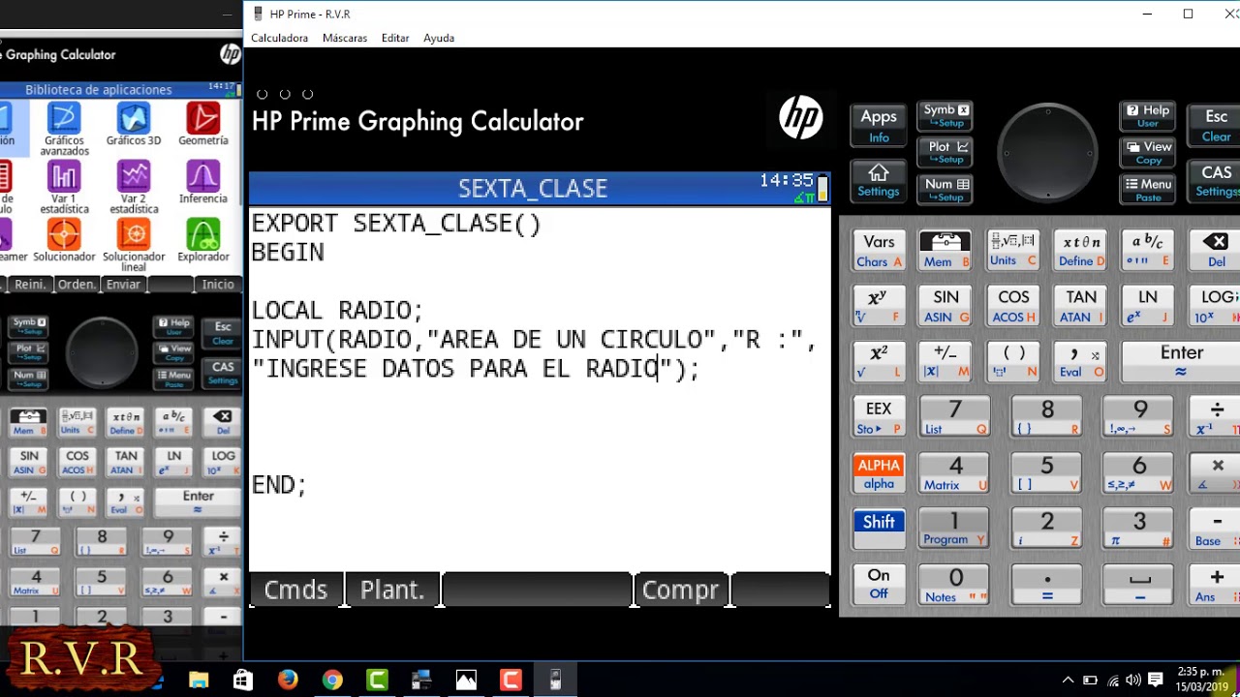The width and height of the screenshot is (1240, 697).
Task: Click number 8 key on right keypad
Action: point(1047,417)
